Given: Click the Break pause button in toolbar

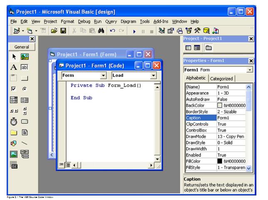Looking at the screenshot, I should [143, 32].
